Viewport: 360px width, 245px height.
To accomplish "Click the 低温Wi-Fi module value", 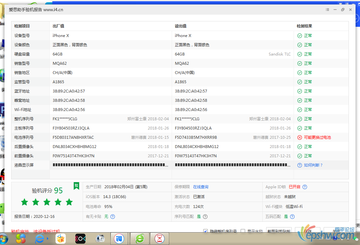I will pyautogui.click(x=294, y=207).
